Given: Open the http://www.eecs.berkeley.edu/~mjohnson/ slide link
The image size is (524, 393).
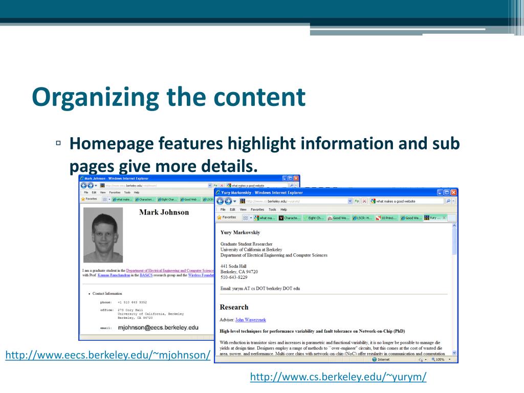Looking at the screenshot, I should click(108, 355).
